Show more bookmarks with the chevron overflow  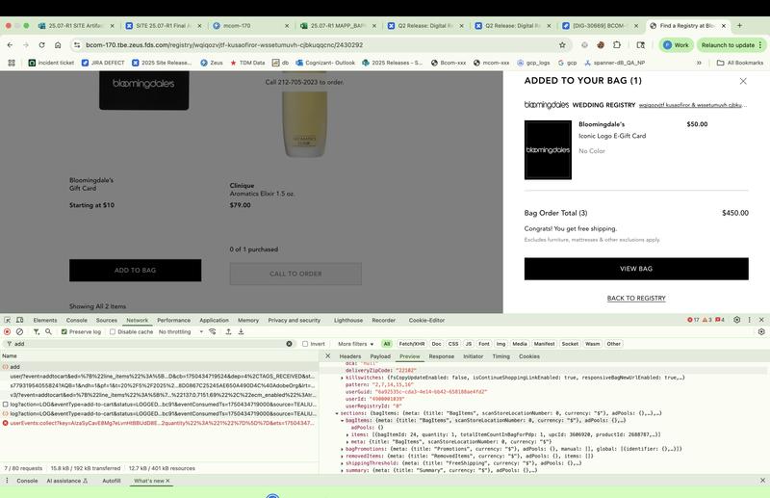699,63
